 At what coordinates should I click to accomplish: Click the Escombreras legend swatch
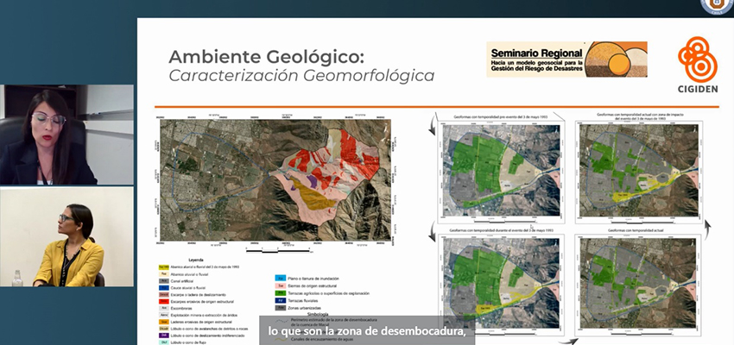click(x=163, y=309)
